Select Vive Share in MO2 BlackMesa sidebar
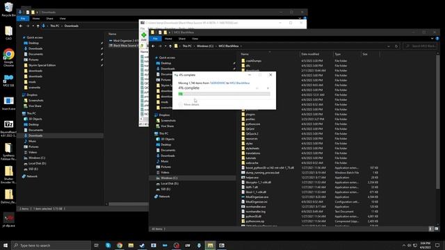The height and width of the screenshot is (250, 445). click(167, 126)
